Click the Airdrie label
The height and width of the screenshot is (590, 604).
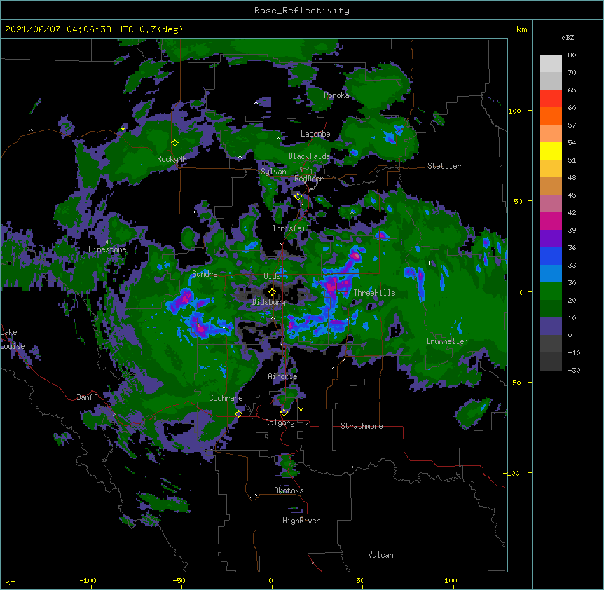(283, 376)
